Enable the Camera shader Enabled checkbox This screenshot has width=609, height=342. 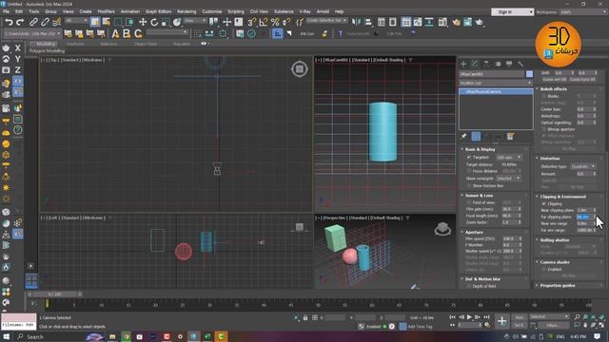tap(544, 269)
